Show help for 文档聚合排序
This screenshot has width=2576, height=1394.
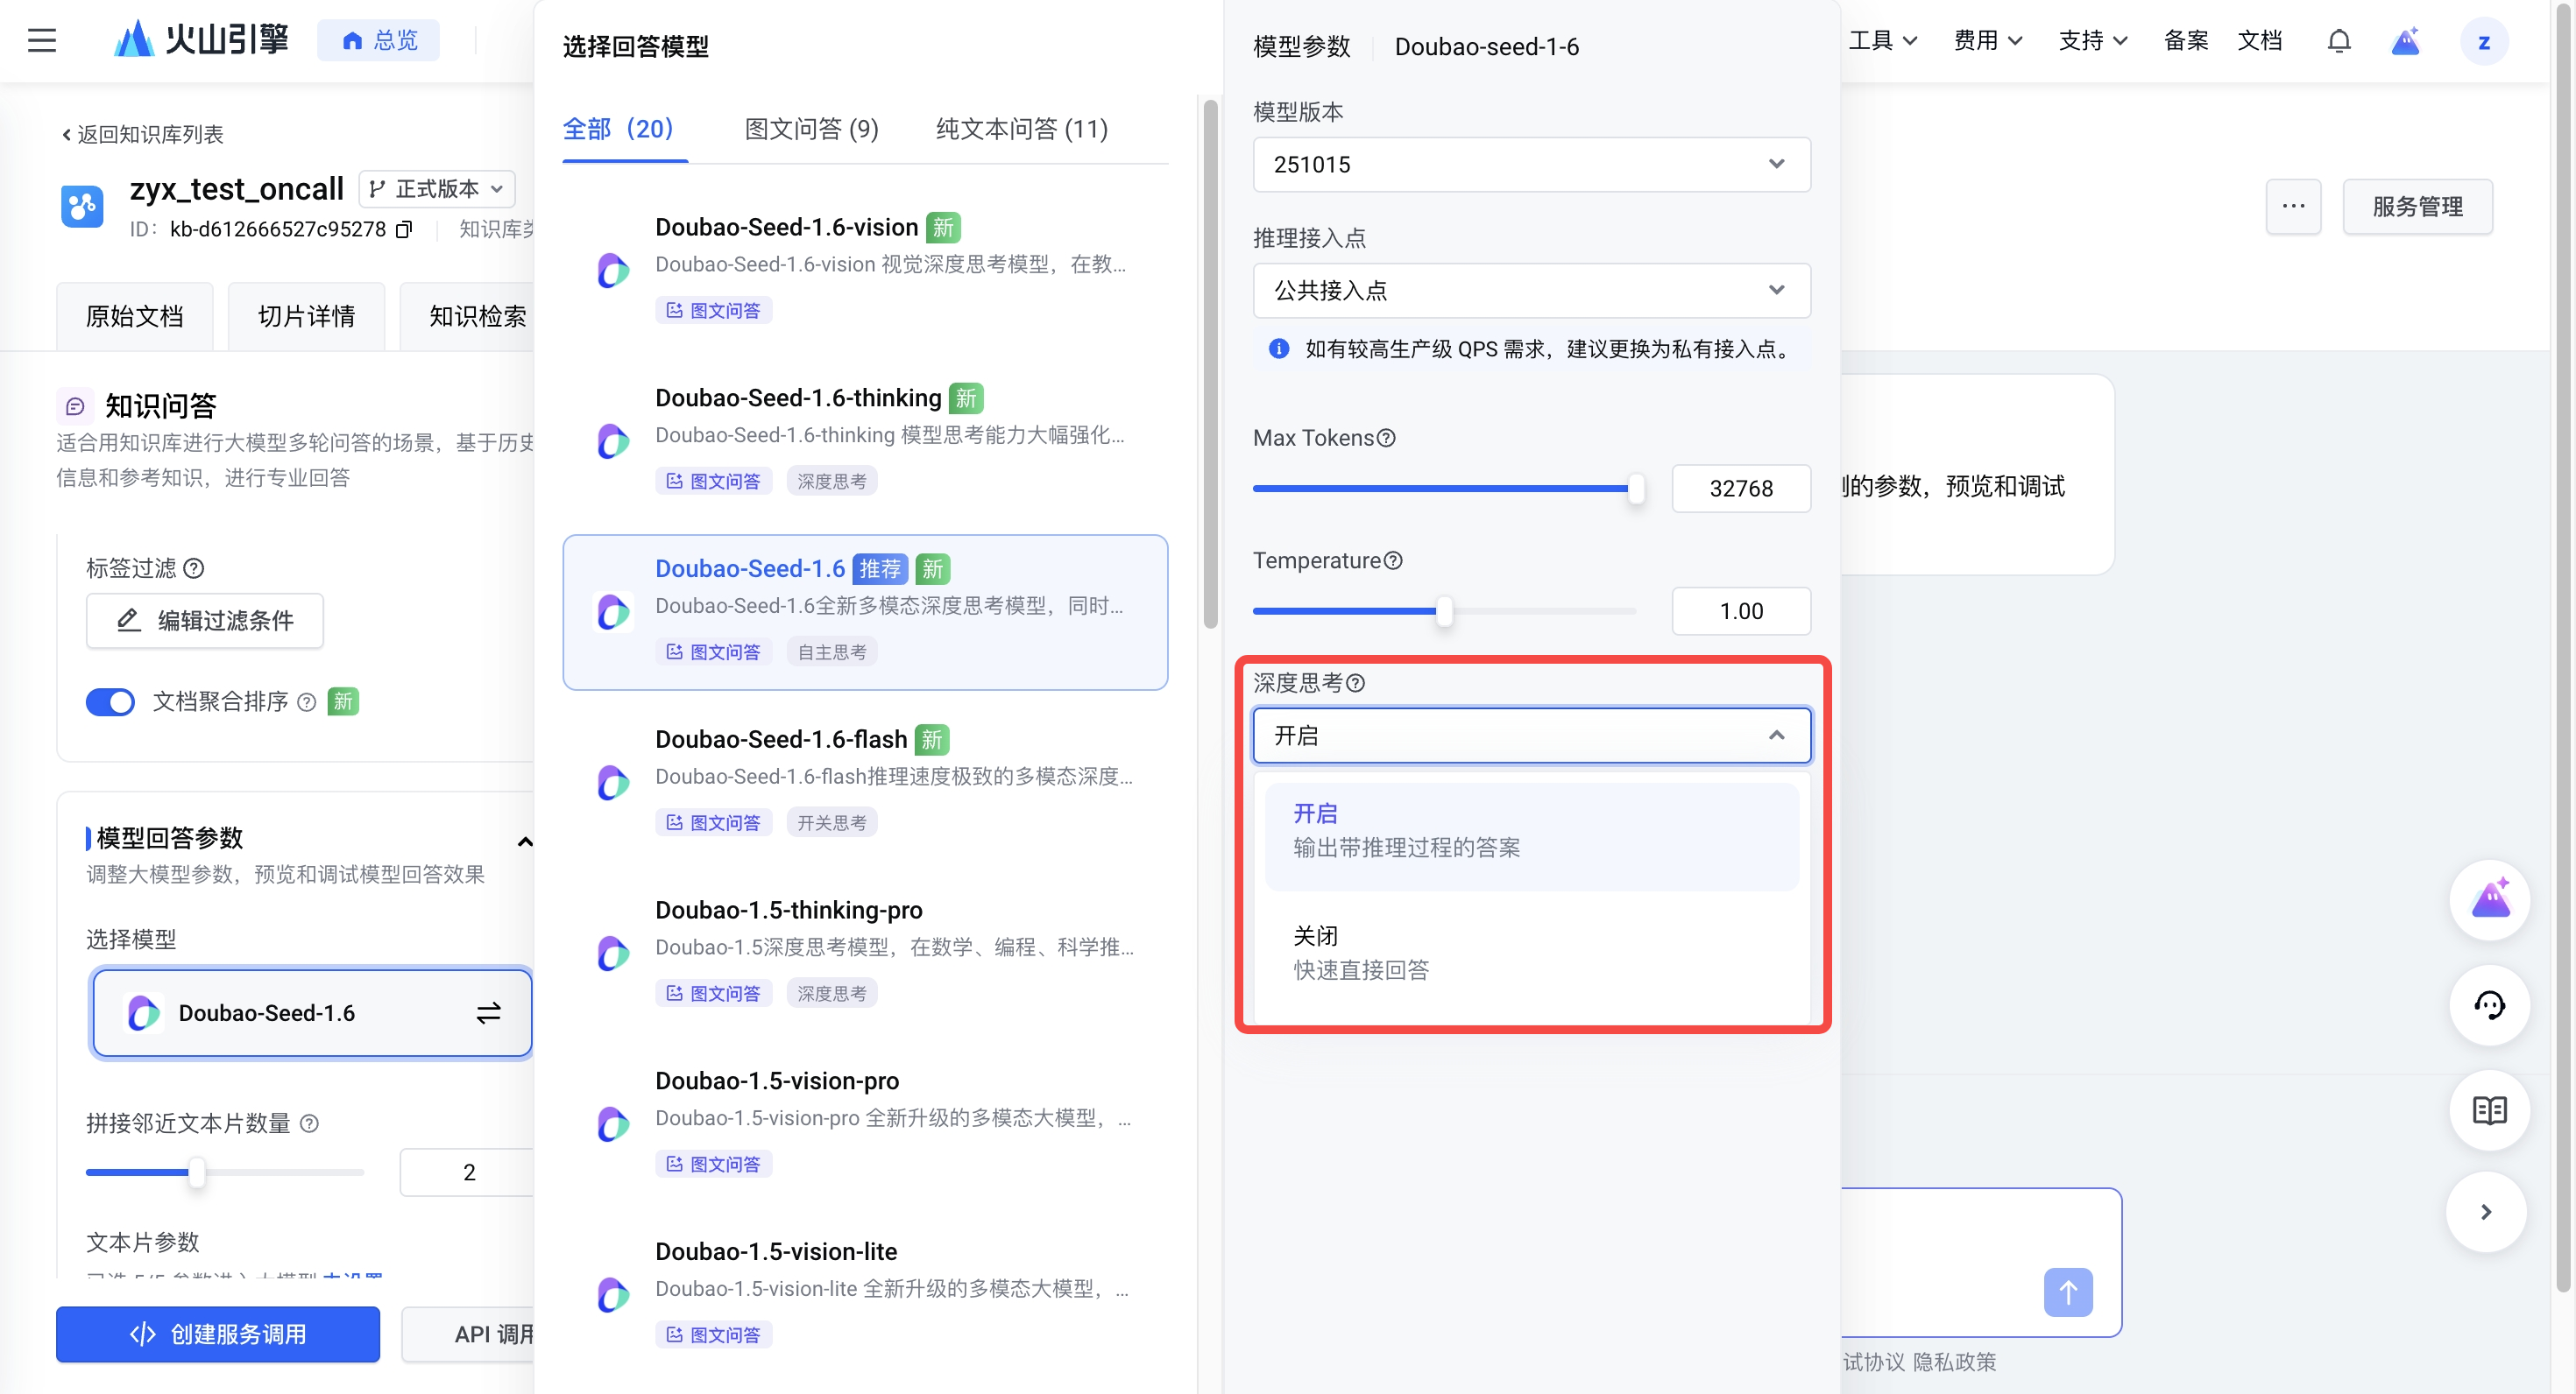(308, 702)
